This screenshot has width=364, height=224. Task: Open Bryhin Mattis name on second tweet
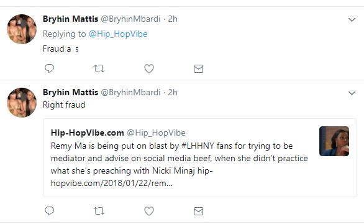pyautogui.click(x=70, y=92)
